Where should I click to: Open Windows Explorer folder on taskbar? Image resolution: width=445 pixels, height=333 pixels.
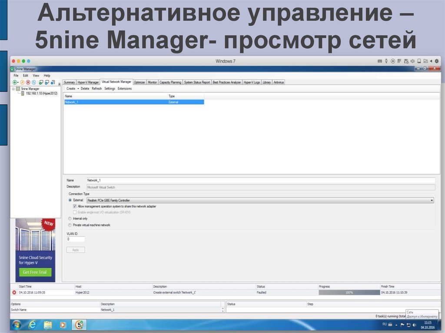[x=48, y=325]
